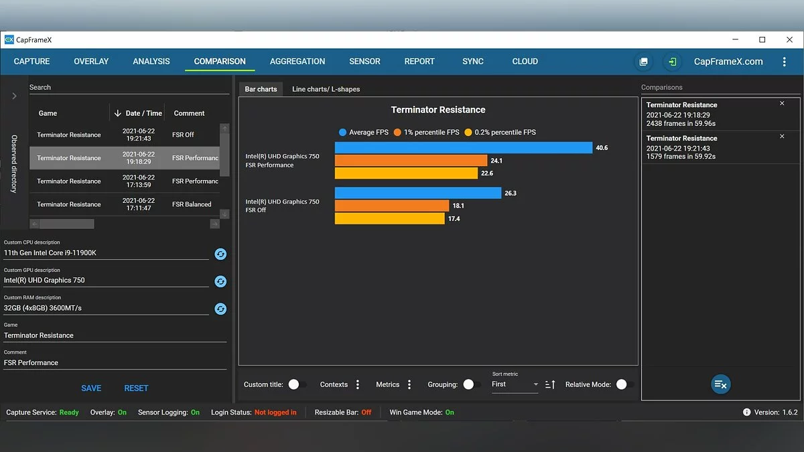This screenshot has height=452, width=804.
Task: Toggle sort direction icon beside Sort metric
Action: click(550, 384)
